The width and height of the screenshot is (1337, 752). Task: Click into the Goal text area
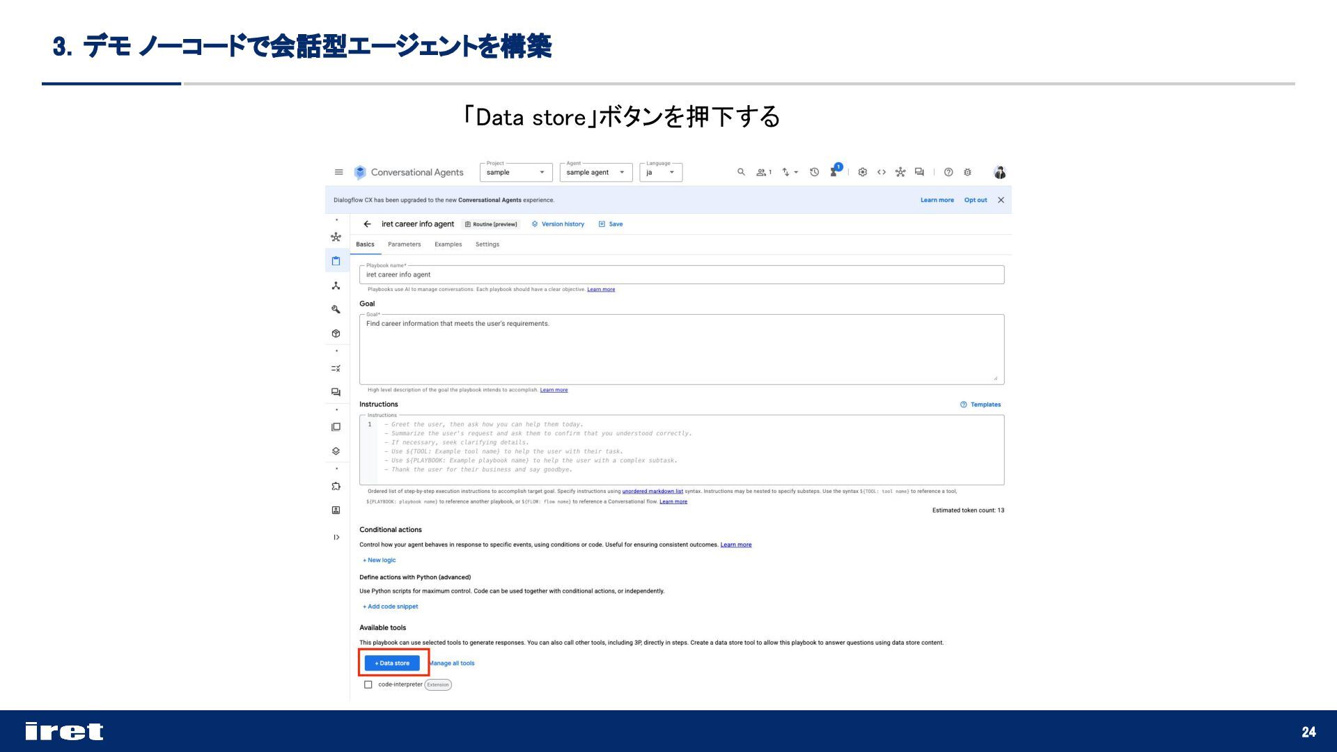[x=682, y=349]
